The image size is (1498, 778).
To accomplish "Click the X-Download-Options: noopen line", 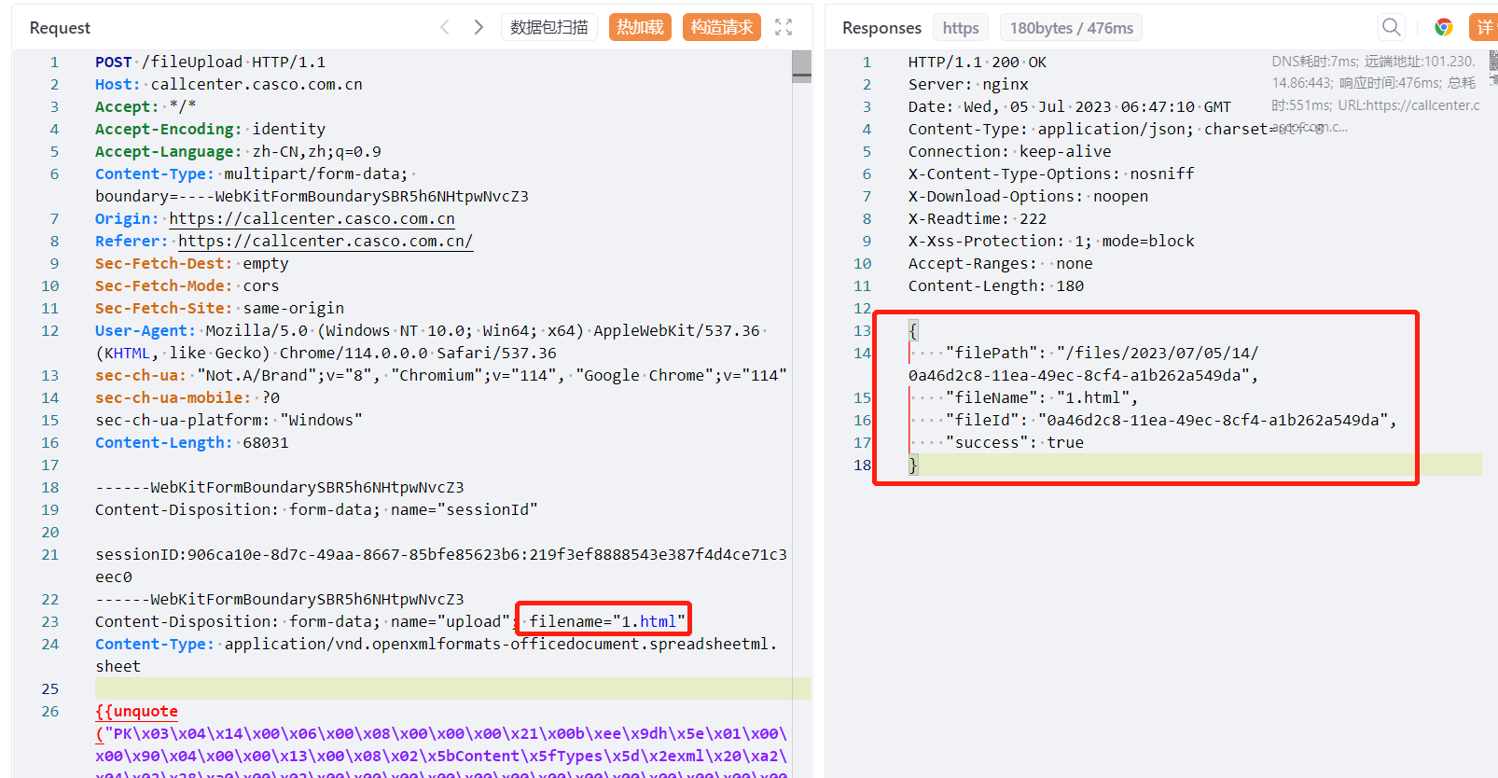I will point(1028,196).
